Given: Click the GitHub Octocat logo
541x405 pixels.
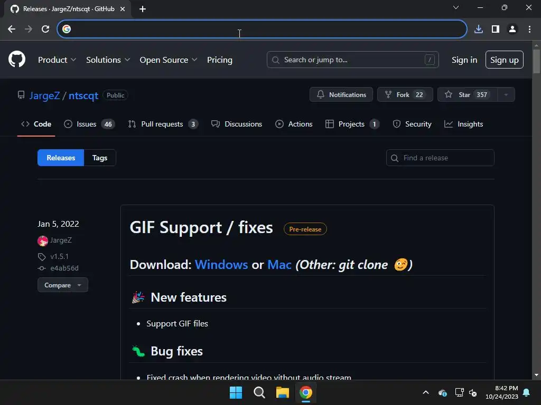Looking at the screenshot, I should click(16, 59).
